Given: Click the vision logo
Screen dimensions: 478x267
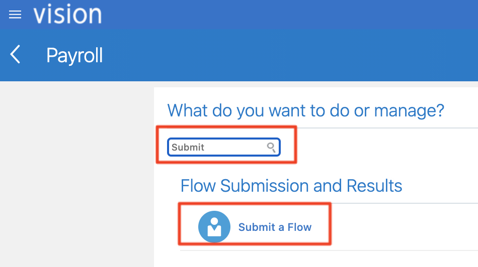Looking at the screenshot, I should (67, 15).
